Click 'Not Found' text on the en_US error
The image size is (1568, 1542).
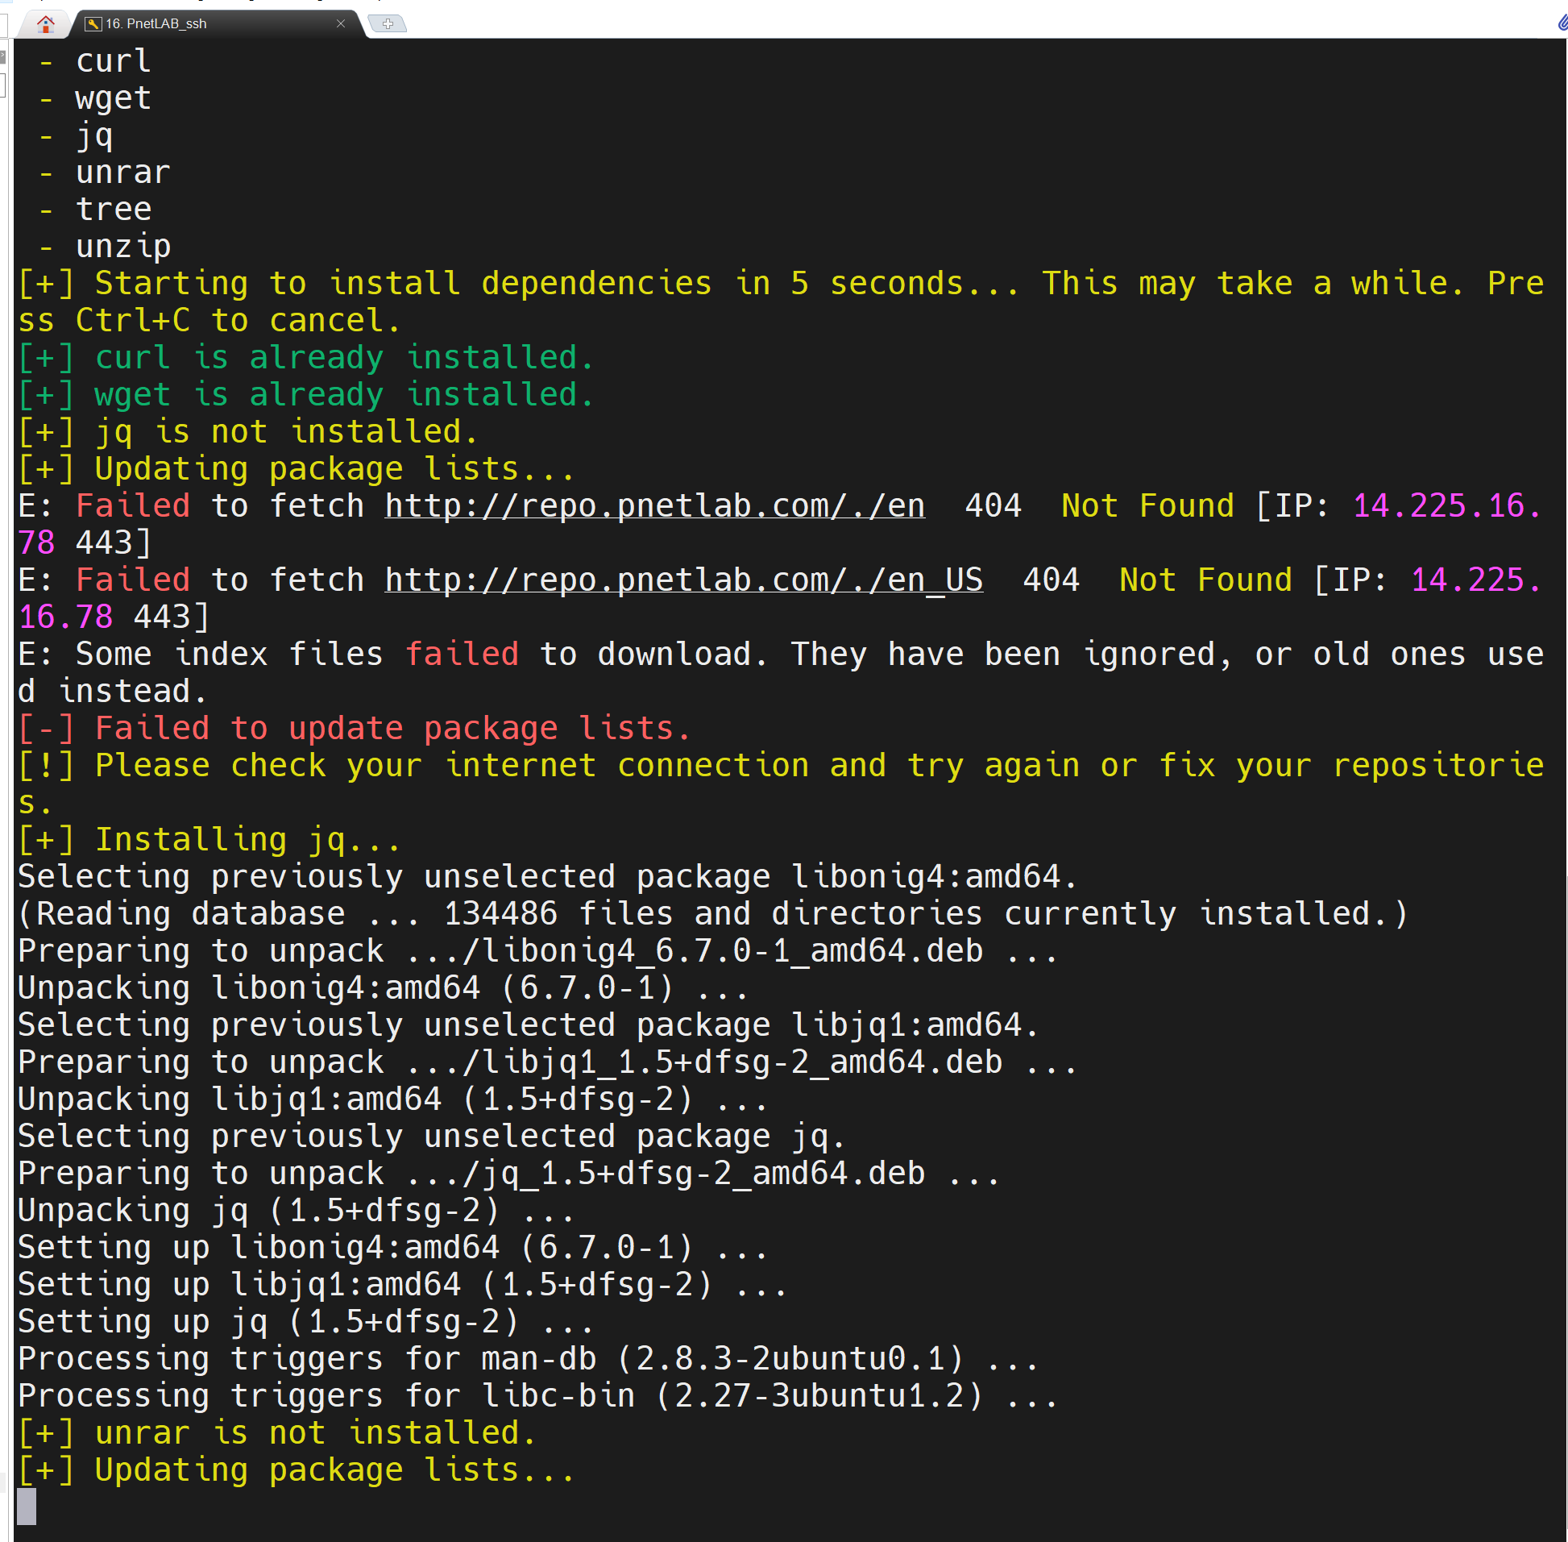point(1205,580)
